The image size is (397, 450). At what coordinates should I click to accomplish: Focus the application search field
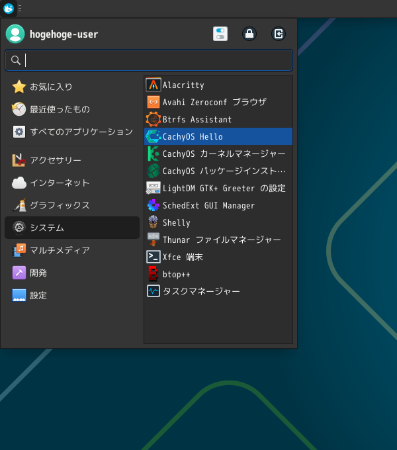point(149,60)
